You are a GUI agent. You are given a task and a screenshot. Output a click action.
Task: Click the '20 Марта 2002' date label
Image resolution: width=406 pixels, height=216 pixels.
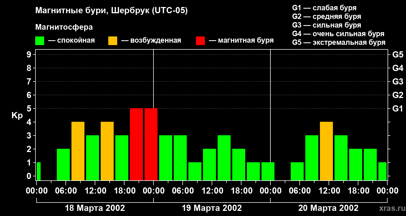click(x=328, y=208)
